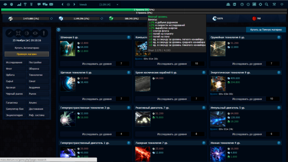Click the rocket missile indicator icon
The height and width of the screenshot is (162, 288).
coord(44,33)
